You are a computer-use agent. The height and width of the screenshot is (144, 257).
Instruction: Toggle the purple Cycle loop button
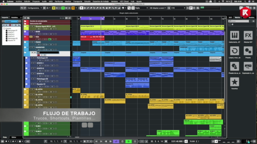(116, 141)
